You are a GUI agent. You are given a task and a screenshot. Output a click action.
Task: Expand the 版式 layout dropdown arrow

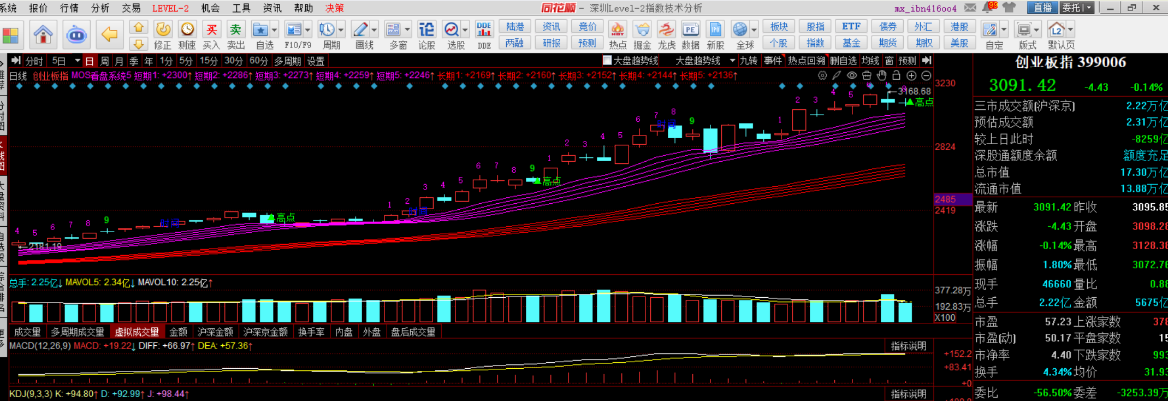click(x=1036, y=30)
